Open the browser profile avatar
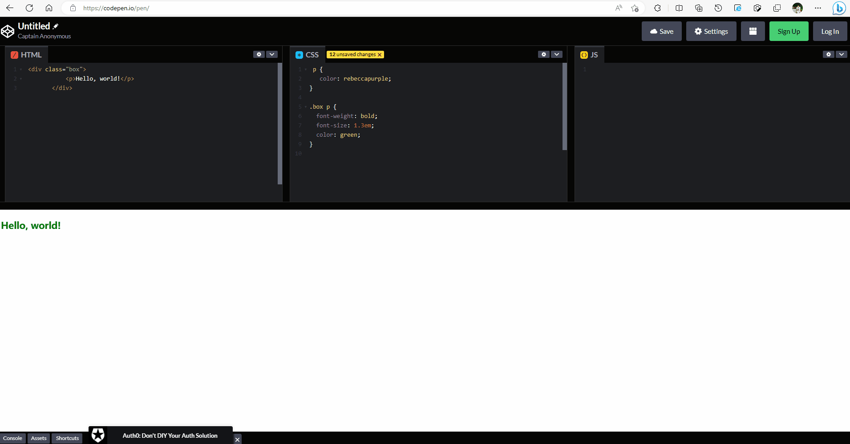Viewport: 850px width, 444px height. (797, 8)
